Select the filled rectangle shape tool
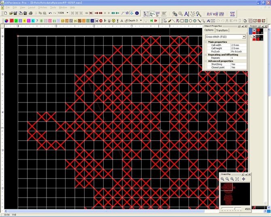Image resolution: width=271 pixels, height=217 pixels. [x=186, y=21]
